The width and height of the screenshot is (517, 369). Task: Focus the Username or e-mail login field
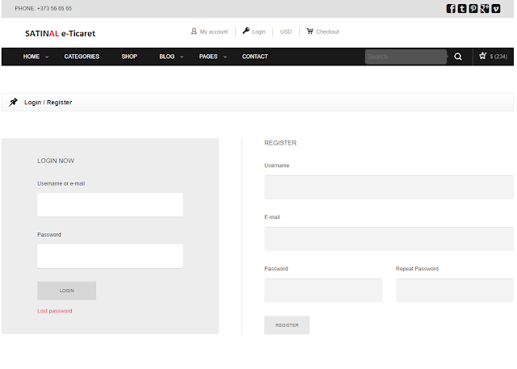(110, 204)
